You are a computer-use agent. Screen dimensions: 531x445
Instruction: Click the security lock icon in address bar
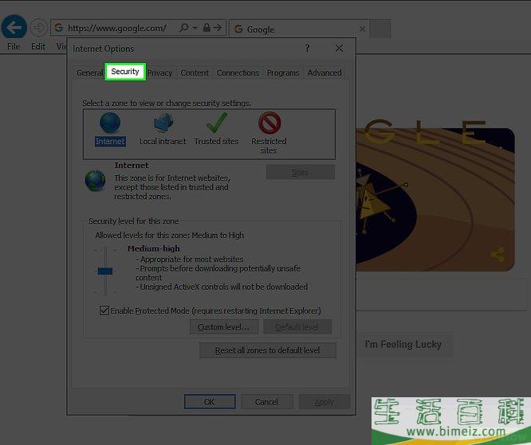(206, 27)
